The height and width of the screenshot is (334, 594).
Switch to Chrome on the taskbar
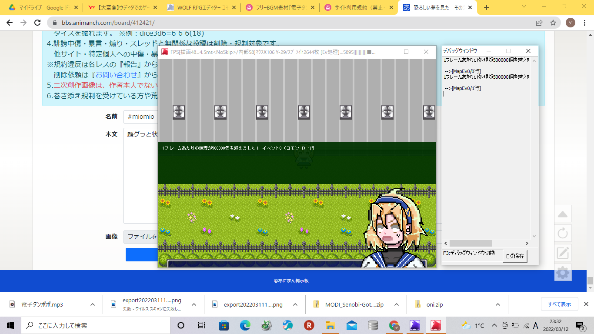pyautogui.click(x=394, y=325)
